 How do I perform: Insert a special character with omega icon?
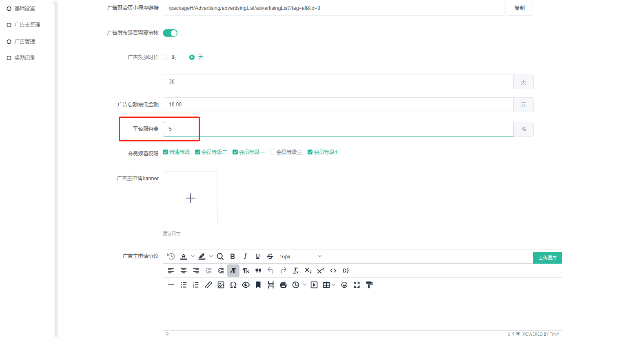[233, 285]
